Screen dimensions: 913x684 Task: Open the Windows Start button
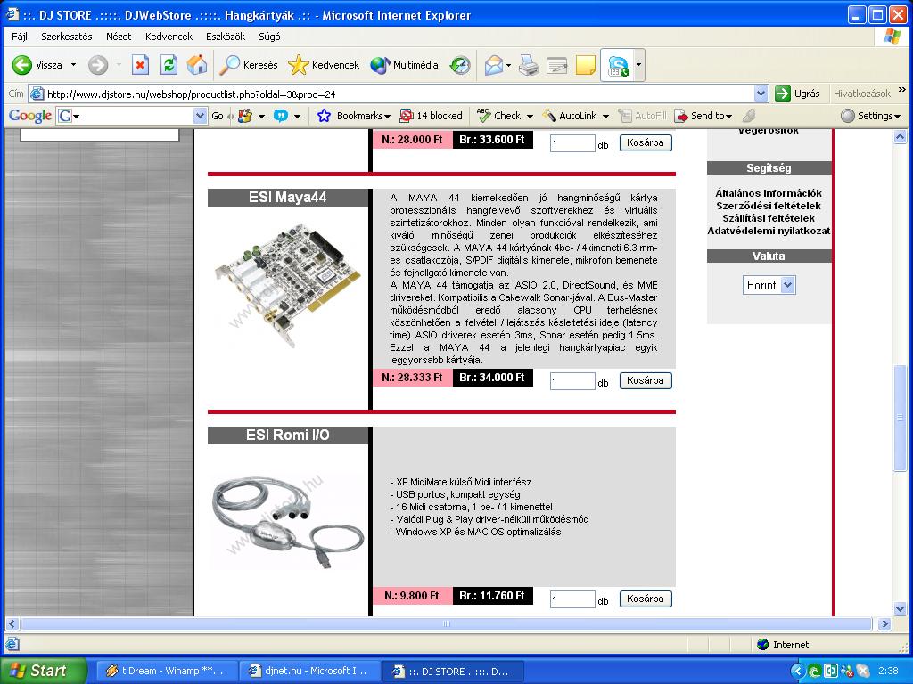click(x=43, y=671)
